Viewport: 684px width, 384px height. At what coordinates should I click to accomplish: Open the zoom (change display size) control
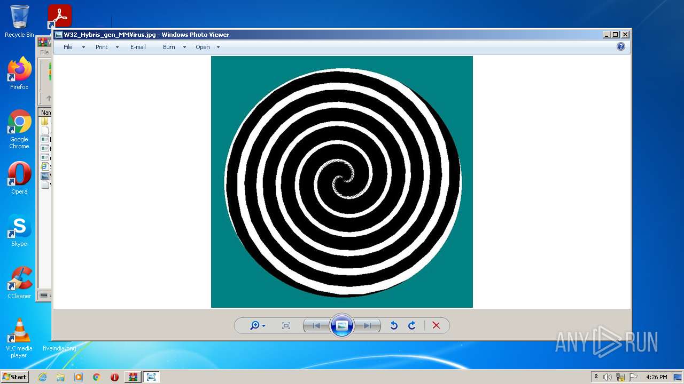(x=257, y=325)
